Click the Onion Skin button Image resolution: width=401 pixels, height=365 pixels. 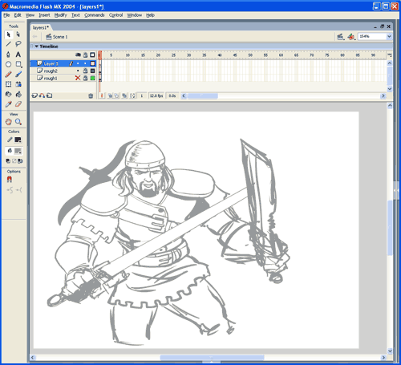[110, 95]
